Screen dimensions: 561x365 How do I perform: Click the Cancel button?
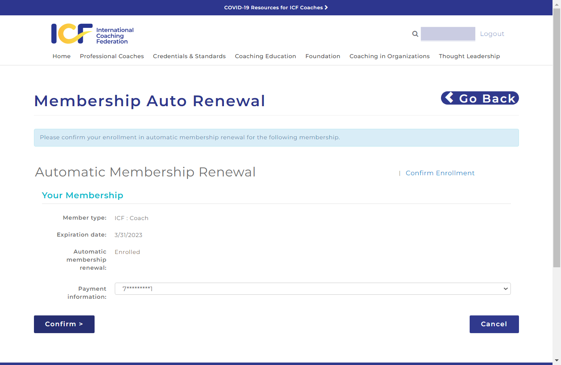coord(494,324)
